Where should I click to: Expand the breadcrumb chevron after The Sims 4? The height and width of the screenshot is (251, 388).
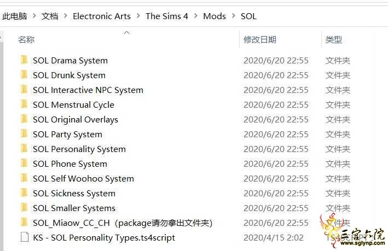coord(195,16)
